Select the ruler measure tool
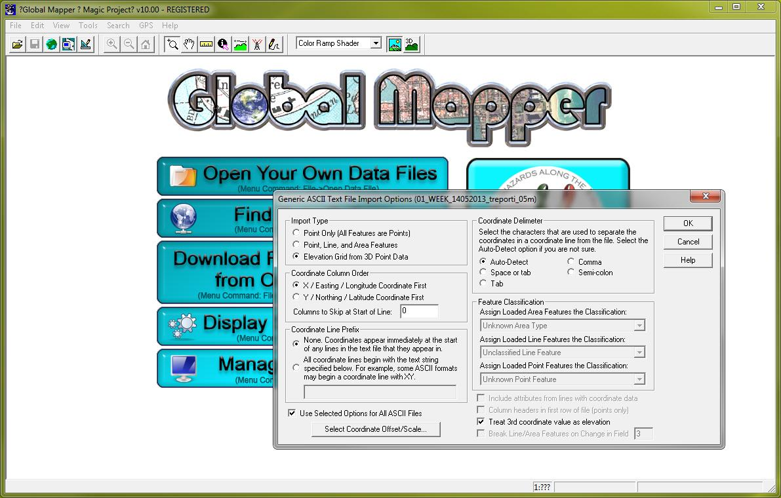This screenshot has width=781, height=498. [x=206, y=45]
